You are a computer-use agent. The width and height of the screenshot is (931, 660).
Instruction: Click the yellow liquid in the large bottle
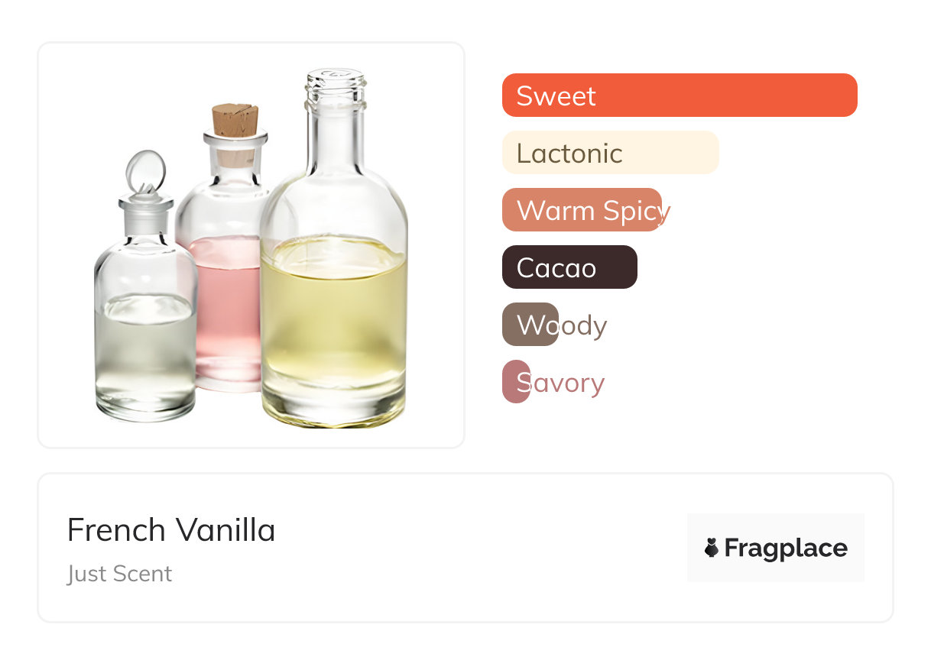pos(333,321)
